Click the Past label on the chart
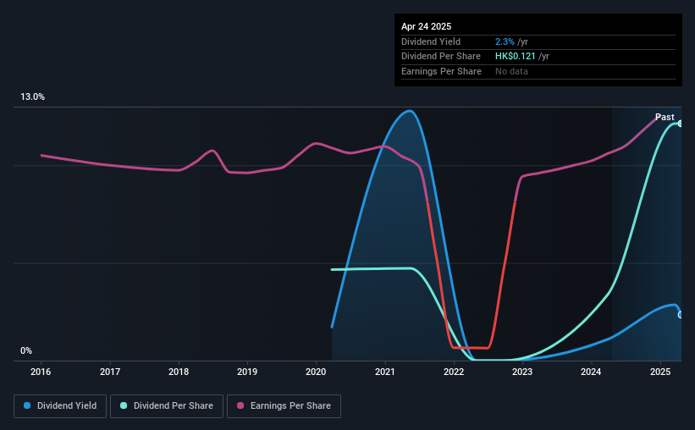 665,117
